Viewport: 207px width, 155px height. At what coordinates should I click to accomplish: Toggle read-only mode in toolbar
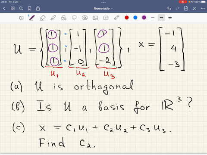(21, 18)
